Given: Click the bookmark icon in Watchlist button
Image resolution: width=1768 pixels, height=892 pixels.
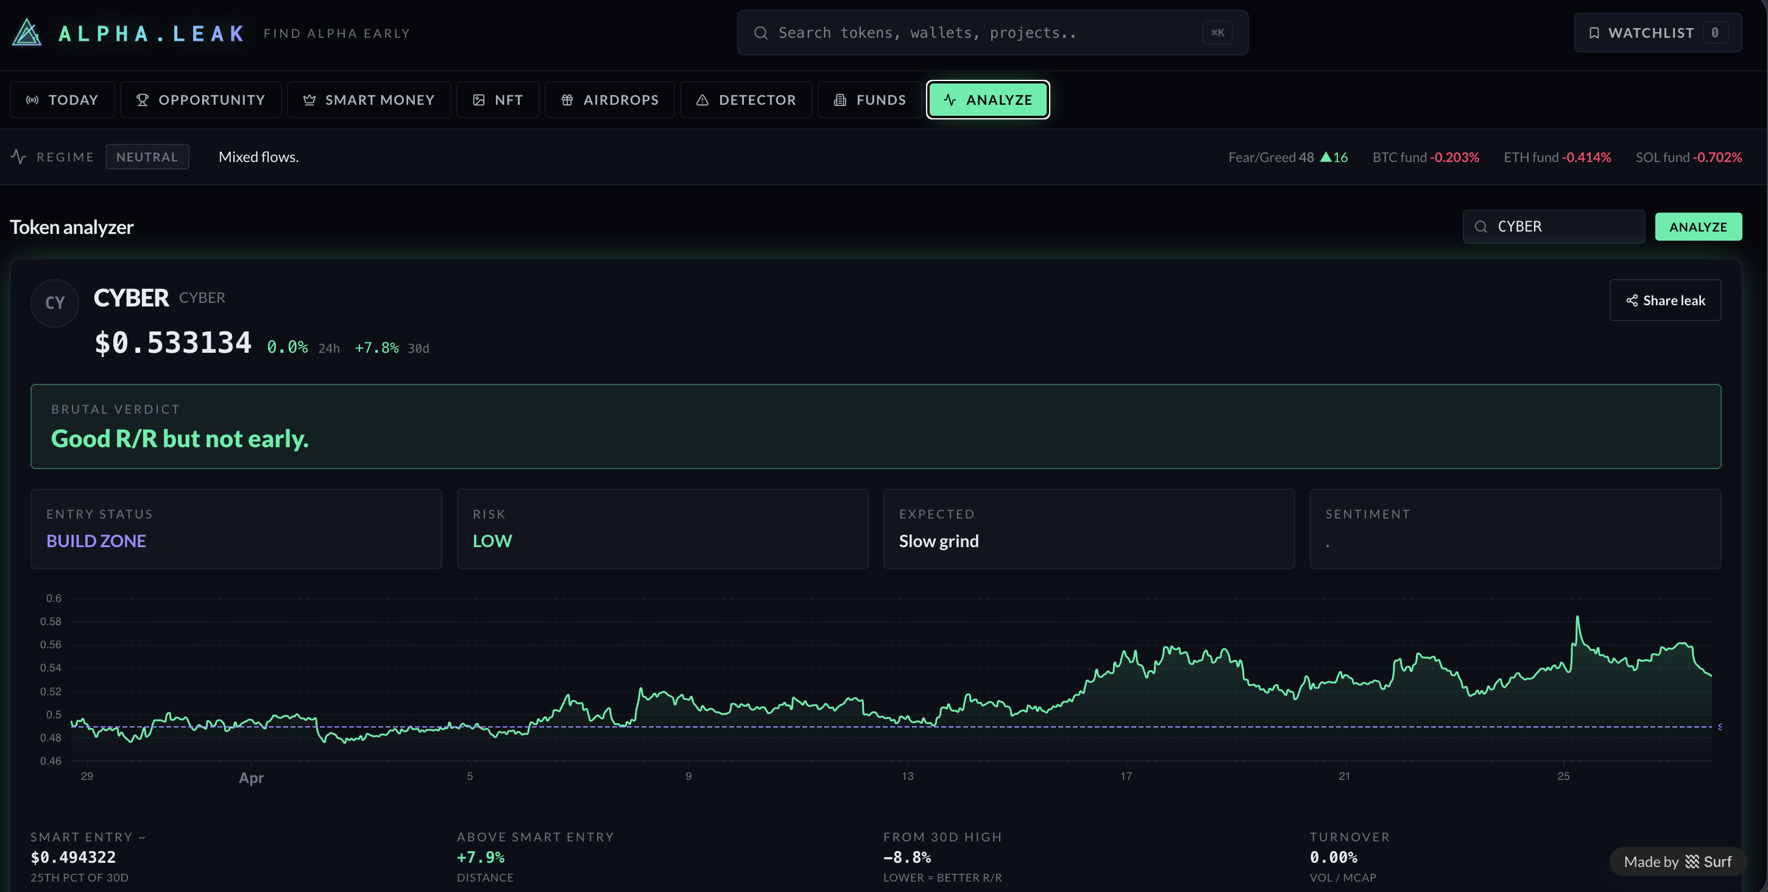Looking at the screenshot, I should click(1594, 33).
